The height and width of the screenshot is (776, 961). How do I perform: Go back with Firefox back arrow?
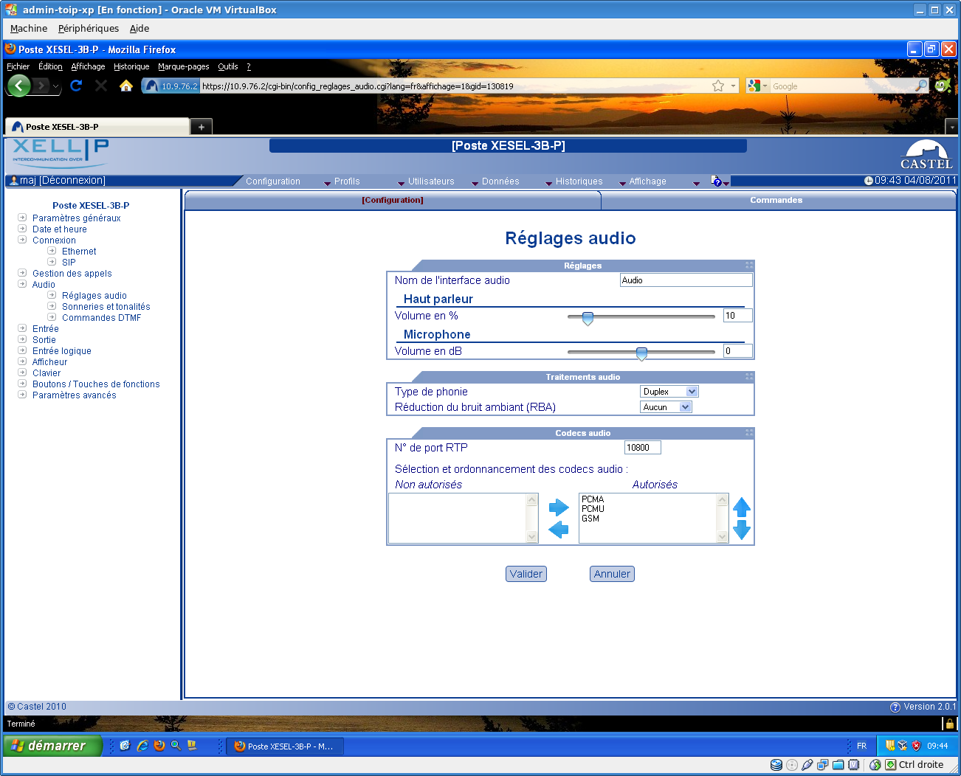(19, 86)
